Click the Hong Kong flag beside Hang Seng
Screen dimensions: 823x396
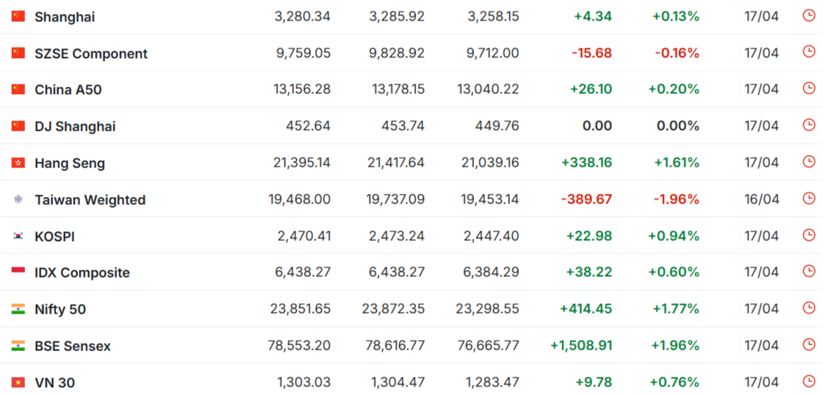(x=18, y=163)
